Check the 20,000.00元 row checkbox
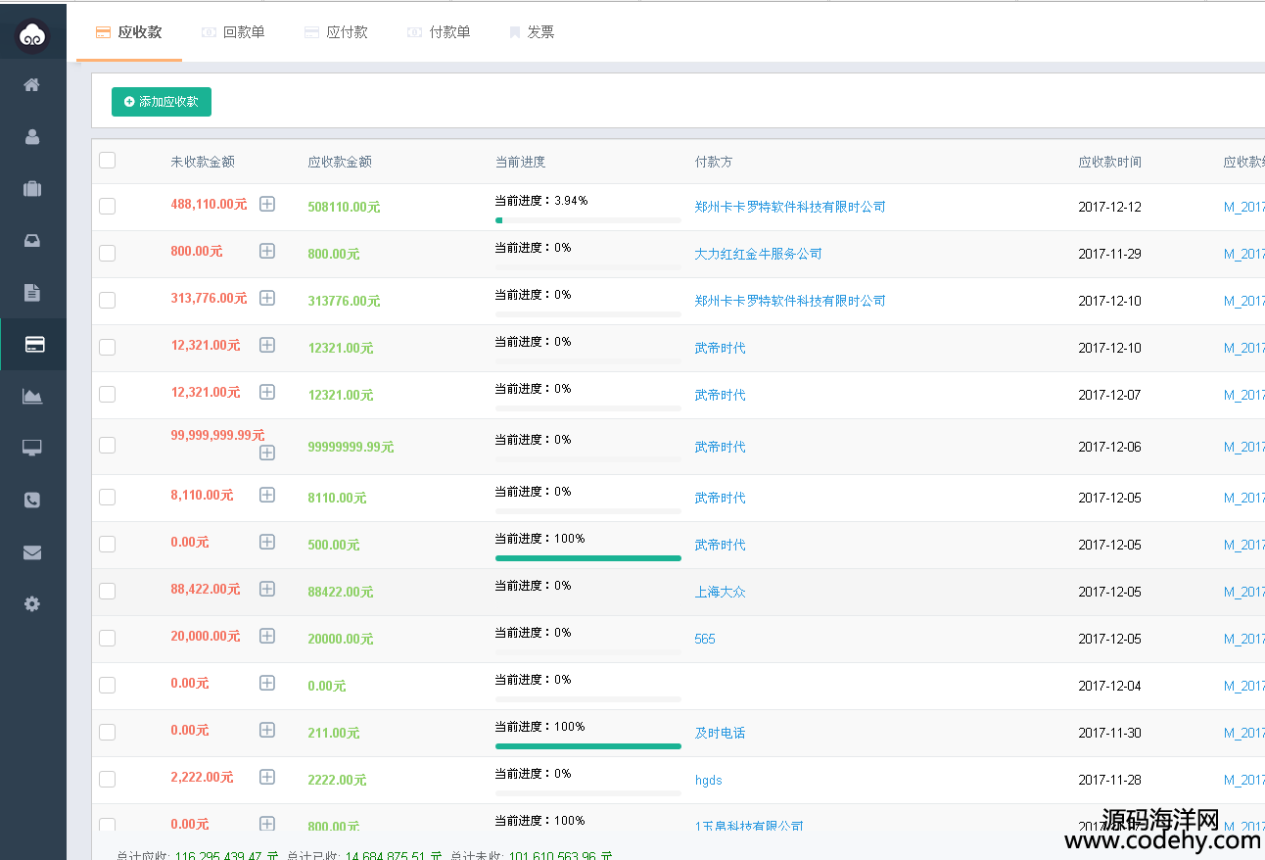Screen dimensions: 1265x860 108,638
